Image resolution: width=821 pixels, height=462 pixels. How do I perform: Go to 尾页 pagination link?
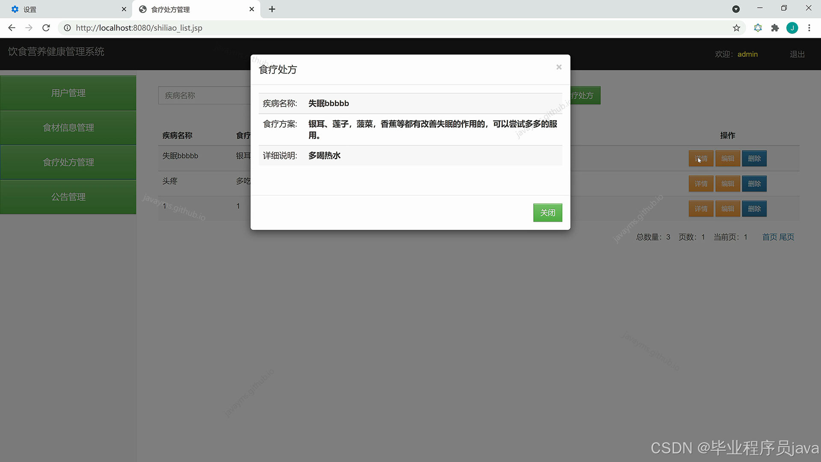coord(786,237)
